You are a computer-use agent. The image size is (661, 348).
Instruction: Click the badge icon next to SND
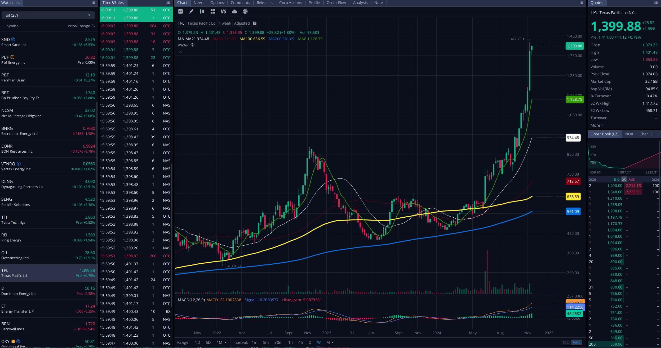point(13,39)
